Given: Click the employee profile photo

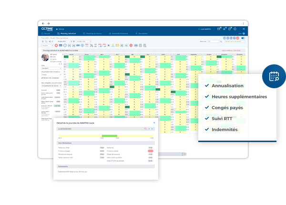Looking at the screenshot, I should tap(45, 57).
